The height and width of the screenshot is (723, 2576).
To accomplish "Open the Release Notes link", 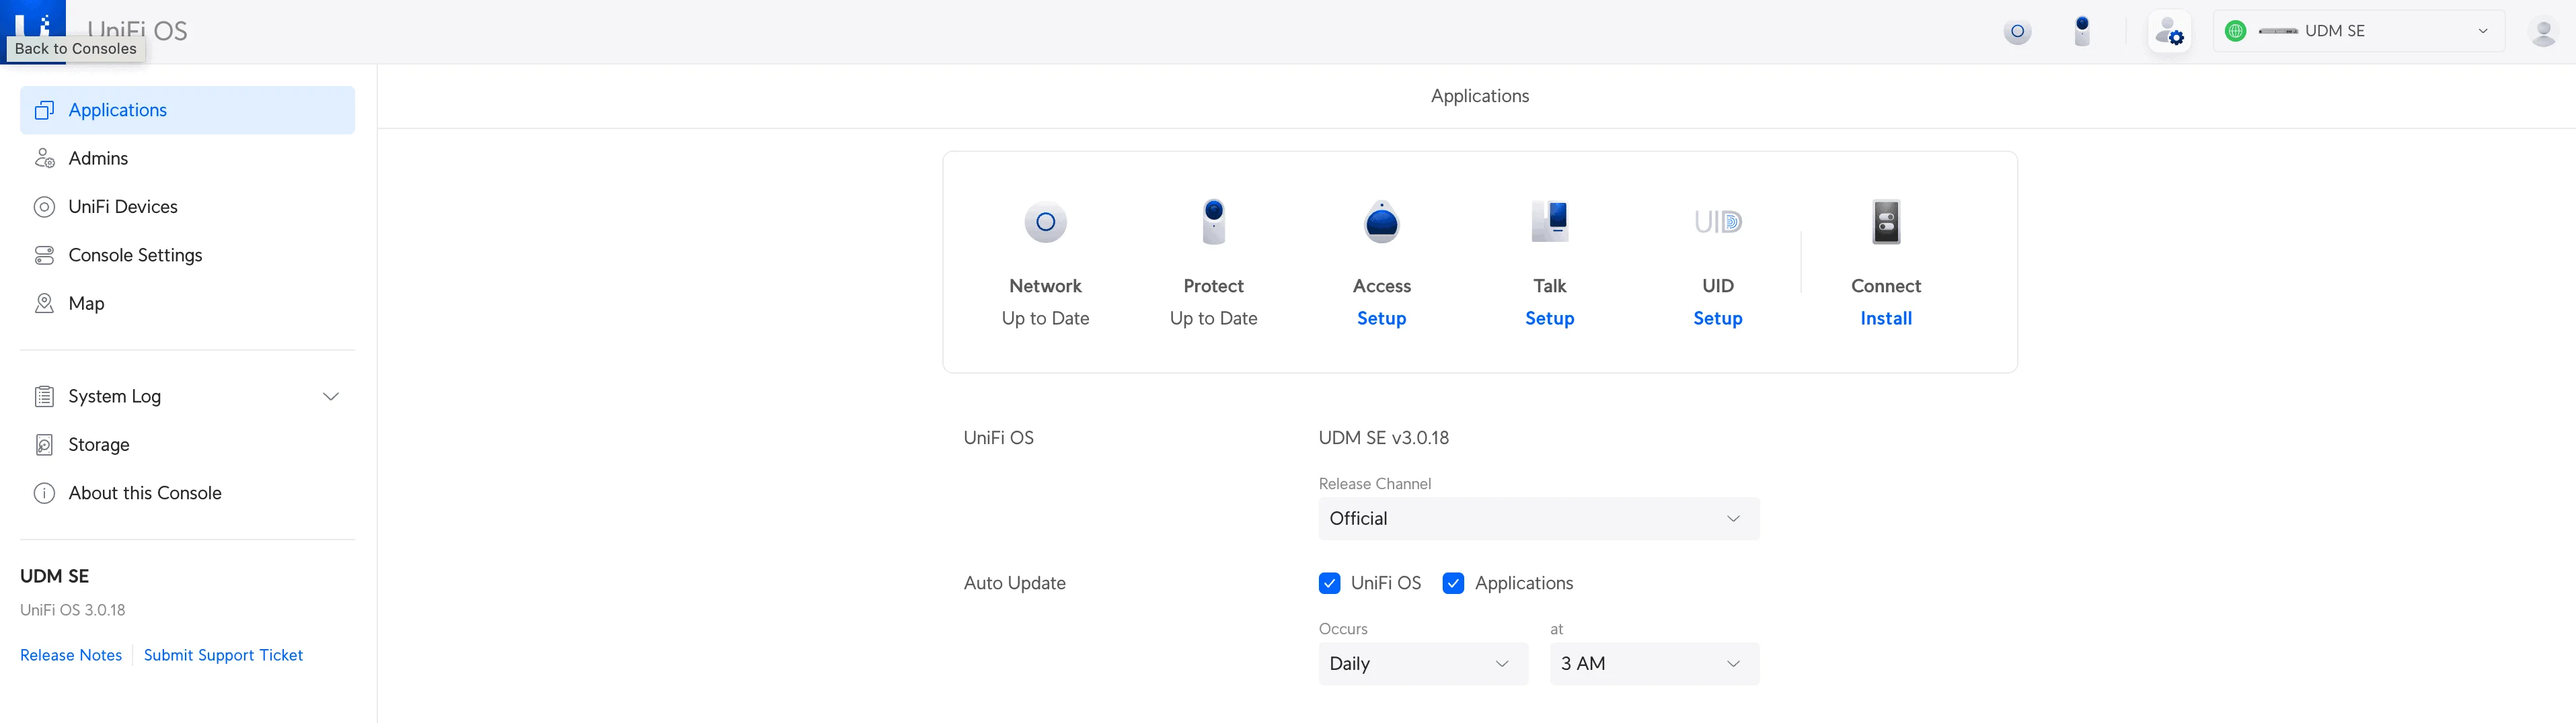I will point(70,654).
